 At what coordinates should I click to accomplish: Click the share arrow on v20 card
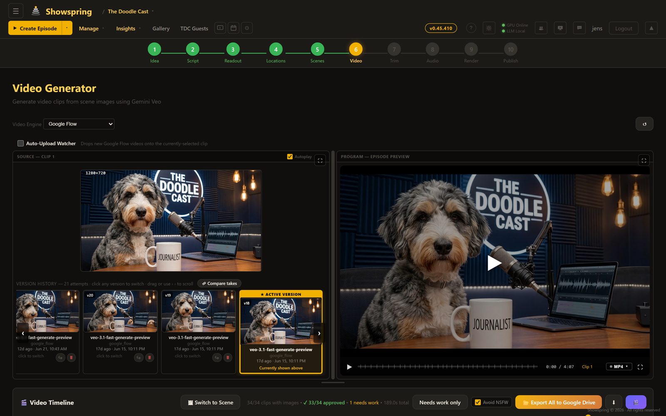[139, 357]
